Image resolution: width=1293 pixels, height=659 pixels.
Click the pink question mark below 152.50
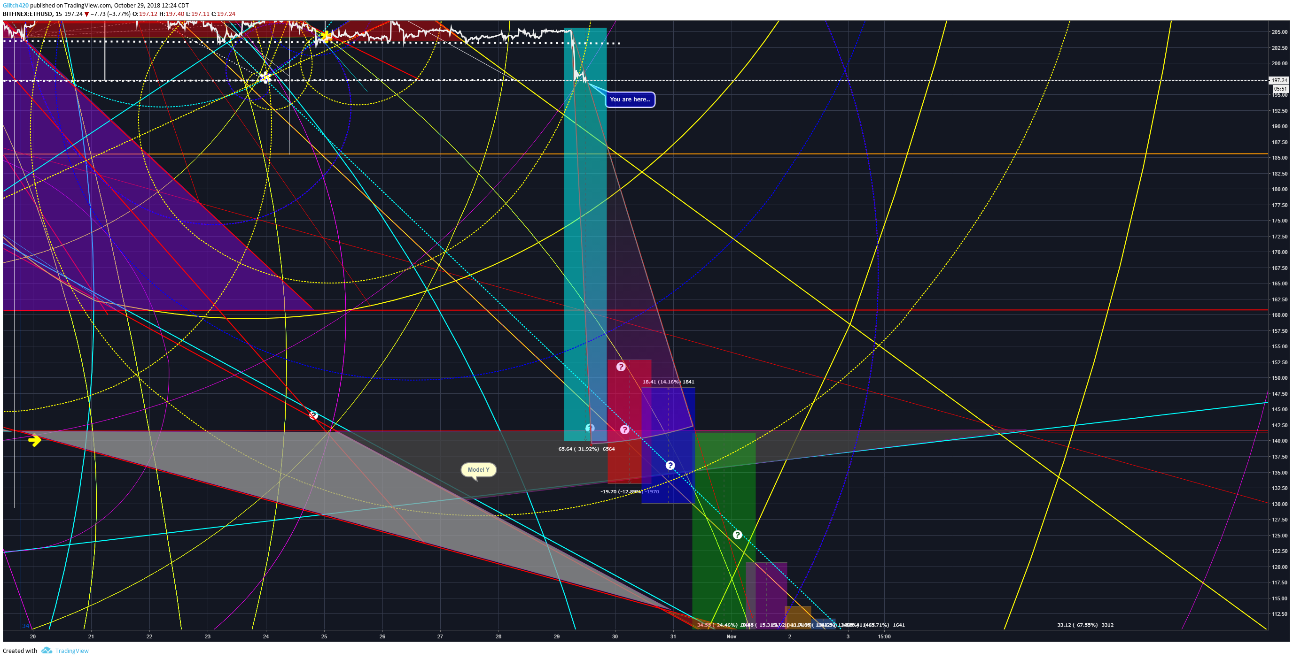(x=621, y=367)
